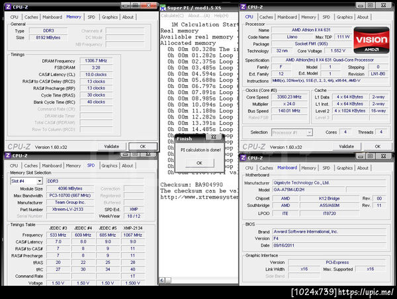The image size is (397, 299).
Task: Open the Calculate menu in Super PI
Action: [x=172, y=16]
